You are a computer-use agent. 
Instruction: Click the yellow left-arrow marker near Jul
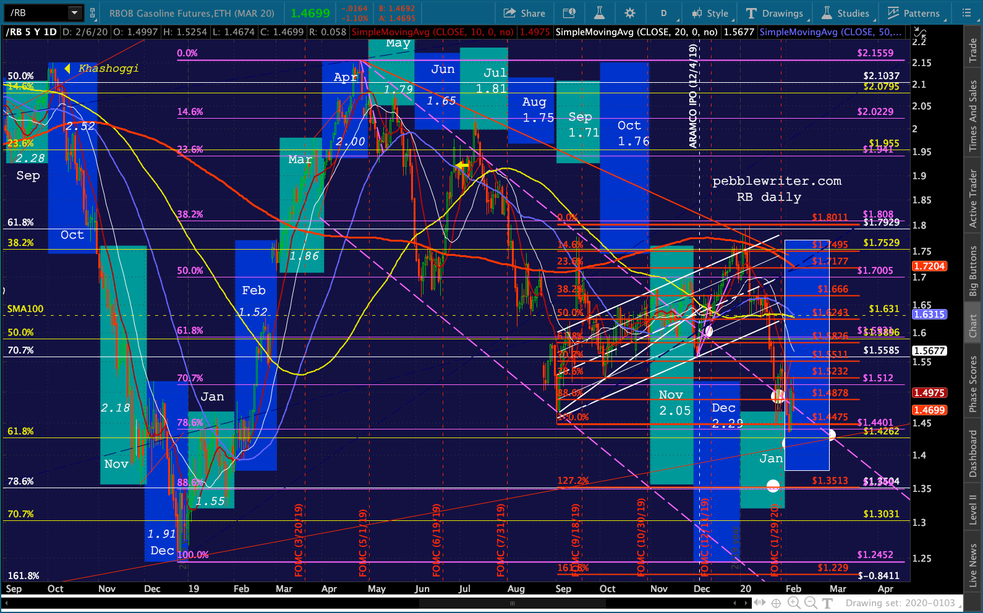(x=462, y=165)
